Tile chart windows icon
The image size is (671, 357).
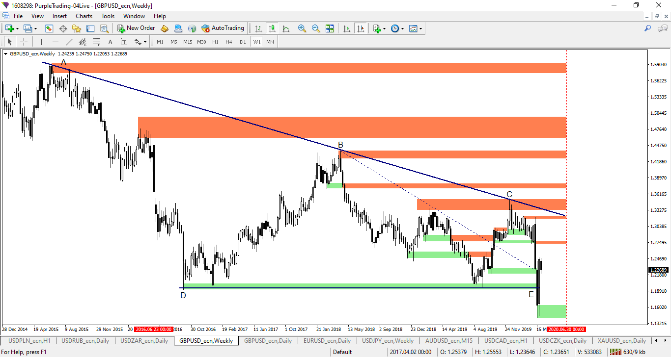point(330,28)
